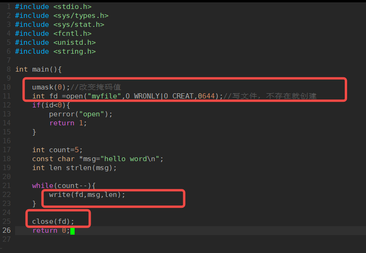Click on '<string.h>' include text
This screenshot has height=253, width=366.
75,51
